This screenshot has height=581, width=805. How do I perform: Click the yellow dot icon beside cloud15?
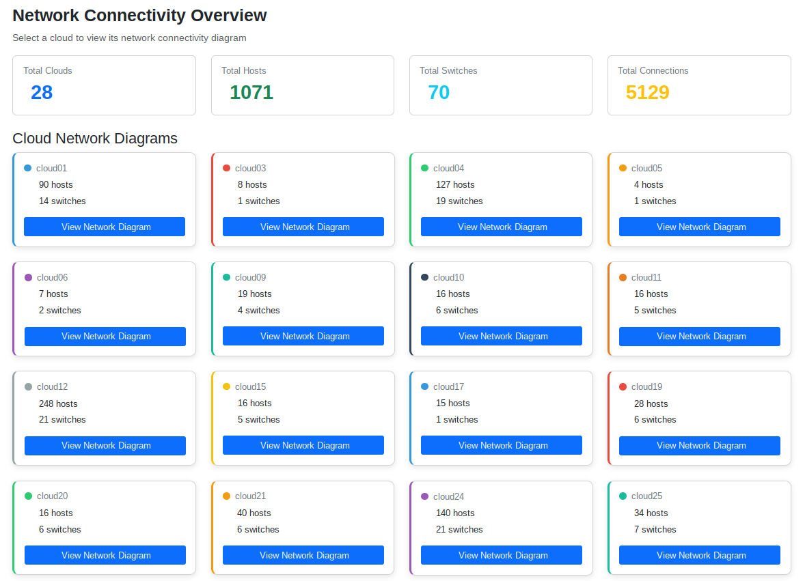(x=226, y=386)
